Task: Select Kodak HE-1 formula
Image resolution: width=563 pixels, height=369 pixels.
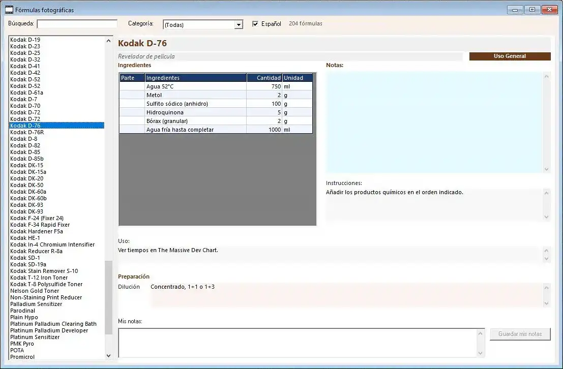Action: click(x=56, y=238)
